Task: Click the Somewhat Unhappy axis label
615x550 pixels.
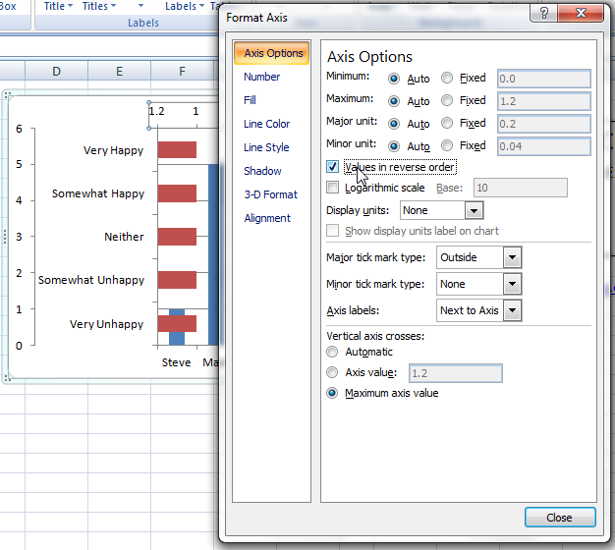Action: click(x=91, y=280)
